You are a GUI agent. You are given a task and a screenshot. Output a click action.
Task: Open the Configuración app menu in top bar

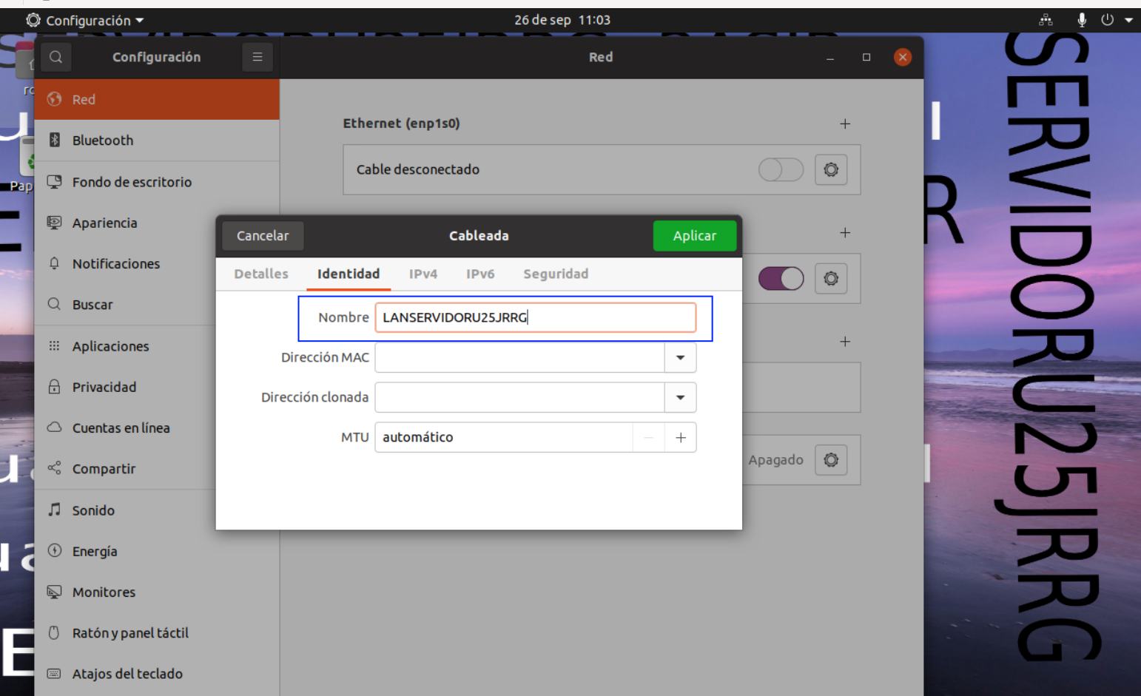tap(85, 20)
